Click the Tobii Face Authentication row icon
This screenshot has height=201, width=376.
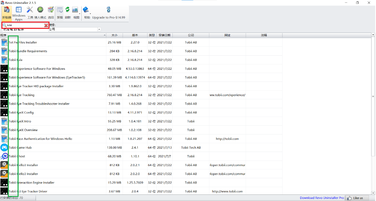pyautogui.click(x=4, y=139)
